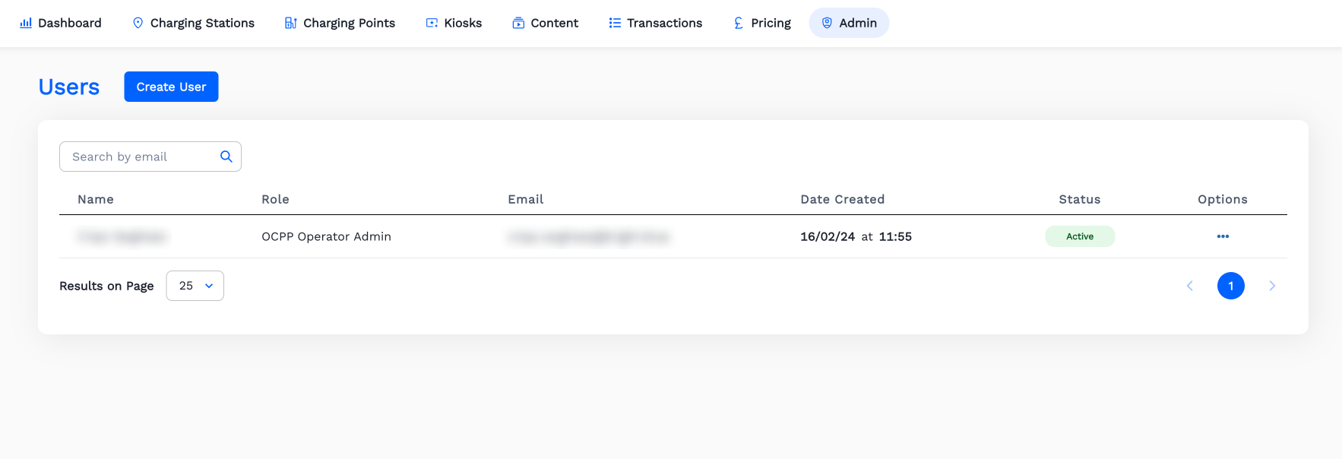Go to the previous page arrow

pos(1190,286)
